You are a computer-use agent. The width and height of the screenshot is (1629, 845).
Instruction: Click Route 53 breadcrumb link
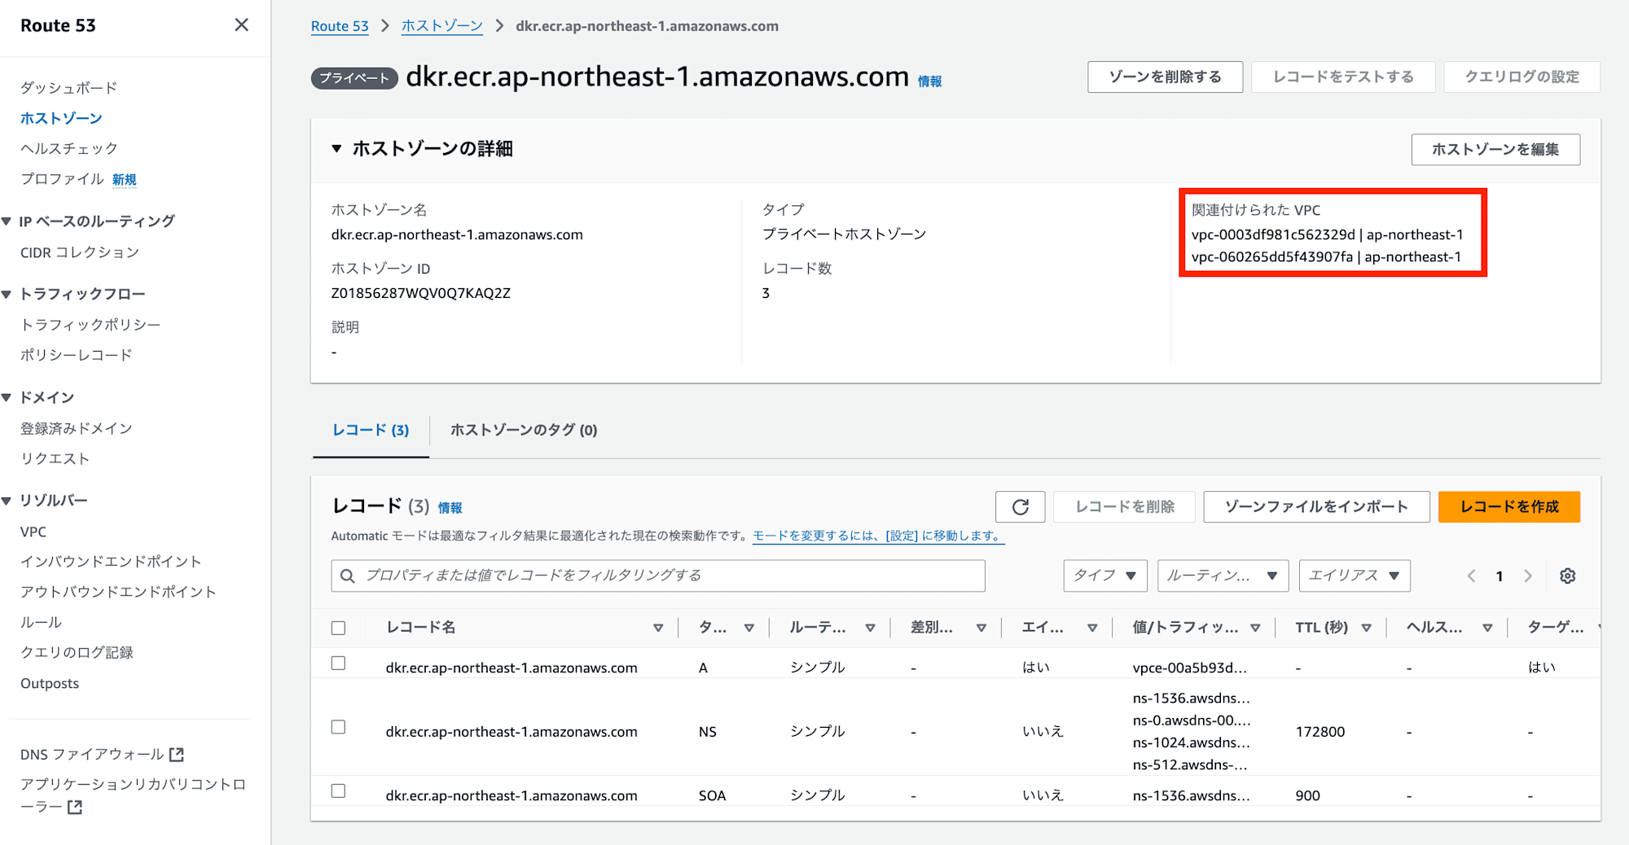[x=340, y=26]
